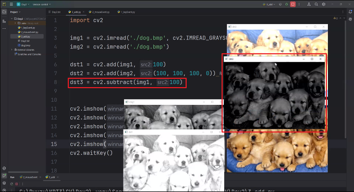Click the project tree horizontal scrollbar

coord(23,172)
